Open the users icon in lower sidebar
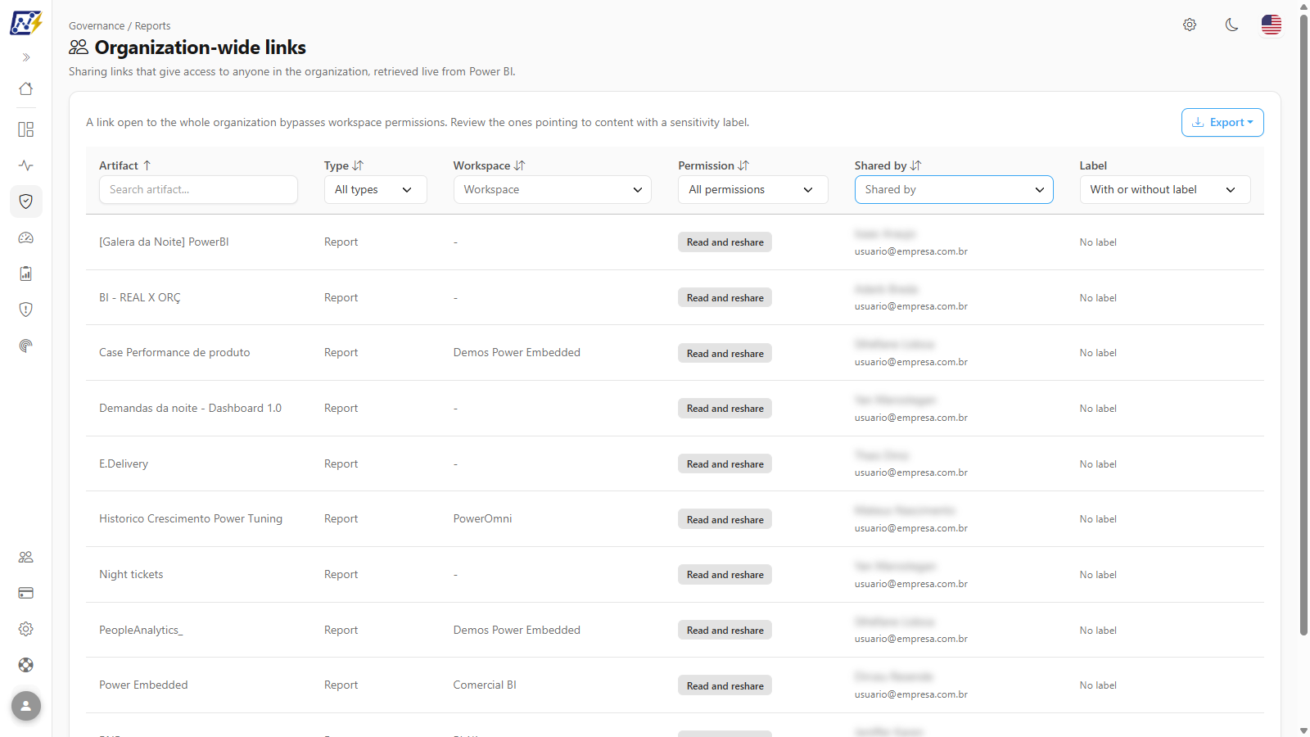The width and height of the screenshot is (1310, 737). [26, 557]
